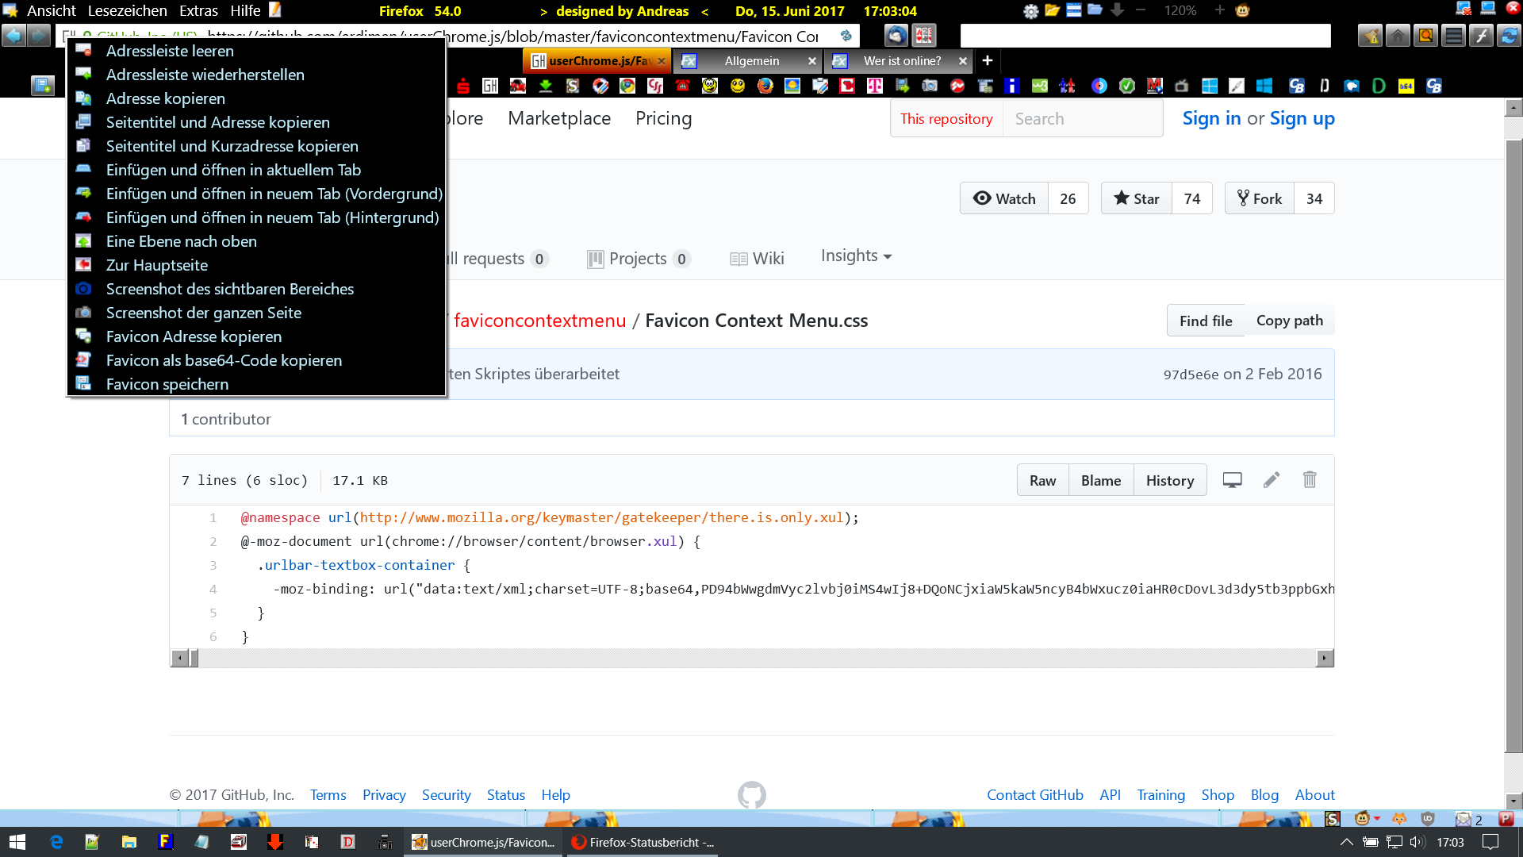This screenshot has width=1523, height=857.
Task: Choose 'Screenshot der ganzen Seite' entry
Action: pyautogui.click(x=204, y=313)
